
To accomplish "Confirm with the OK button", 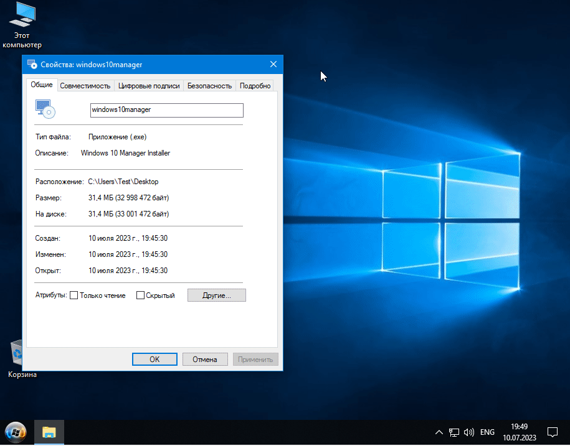I will (x=154, y=360).
